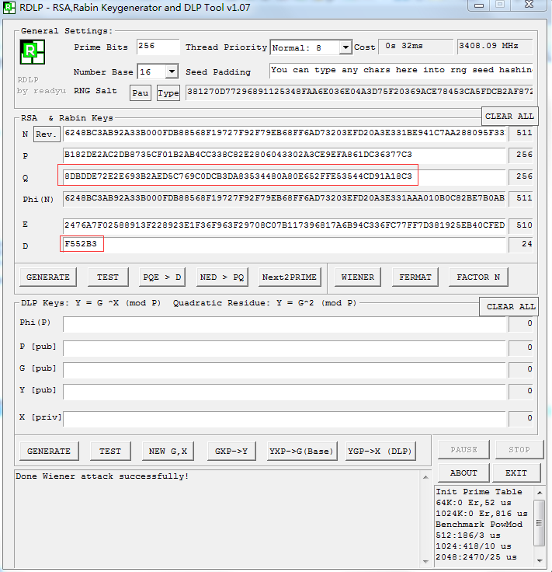552x572 pixels.
Task: Click the output log text area
Action: [x=218, y=518]
